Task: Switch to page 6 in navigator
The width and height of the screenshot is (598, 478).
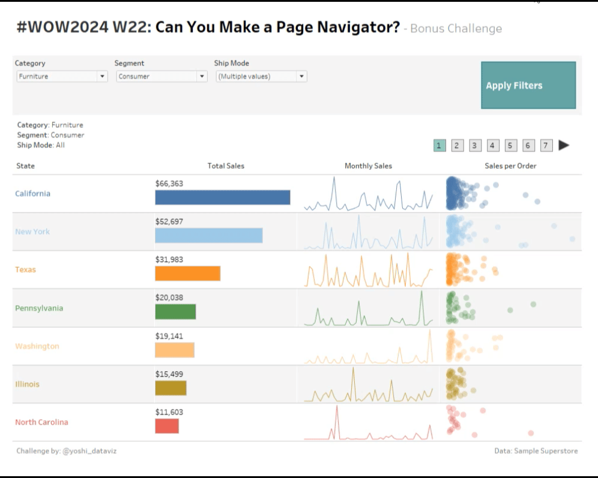Action: tap(528, 145)
